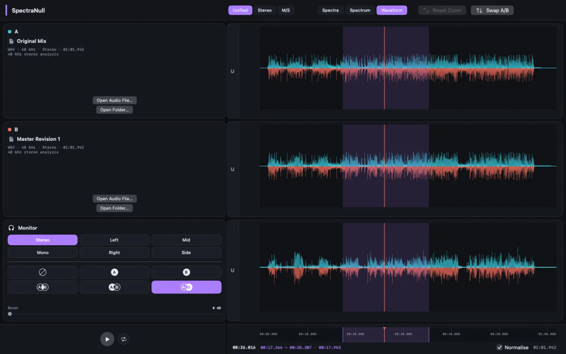Switch channel layout to Stereo in top bar
This screenshot has width=566, height=354.
265,10
